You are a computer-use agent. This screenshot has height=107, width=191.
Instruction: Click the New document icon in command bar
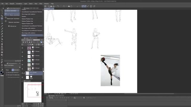click(49, 6)
